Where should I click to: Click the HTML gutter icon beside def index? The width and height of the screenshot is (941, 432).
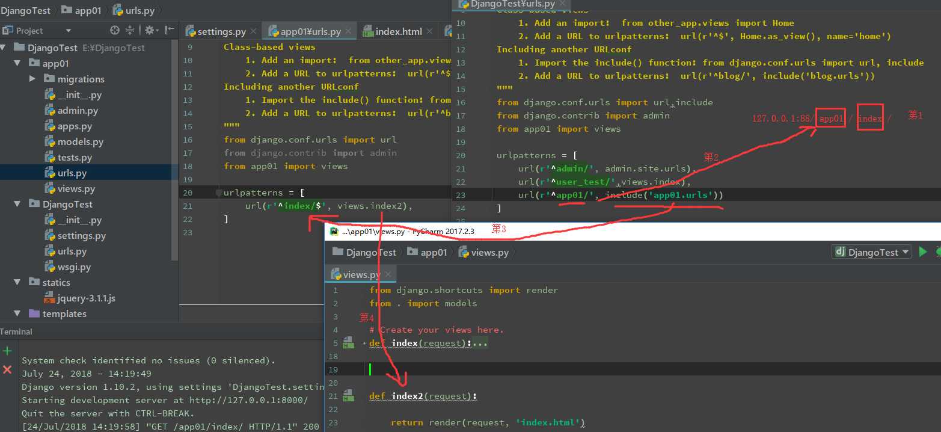348,343
